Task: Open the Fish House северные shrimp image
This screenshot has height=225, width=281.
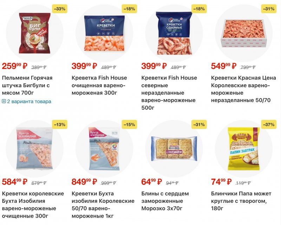Action: tap(174, 34)
